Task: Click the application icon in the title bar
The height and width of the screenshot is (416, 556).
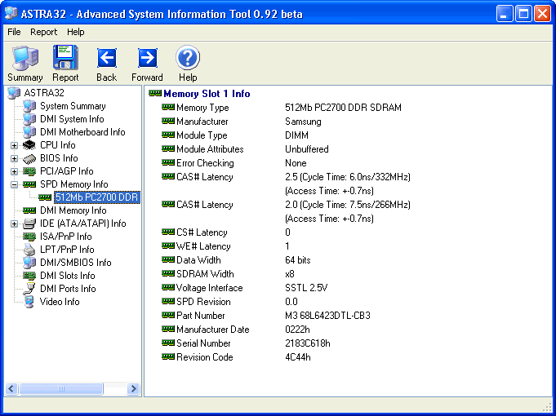Action: tap(11, 14)
